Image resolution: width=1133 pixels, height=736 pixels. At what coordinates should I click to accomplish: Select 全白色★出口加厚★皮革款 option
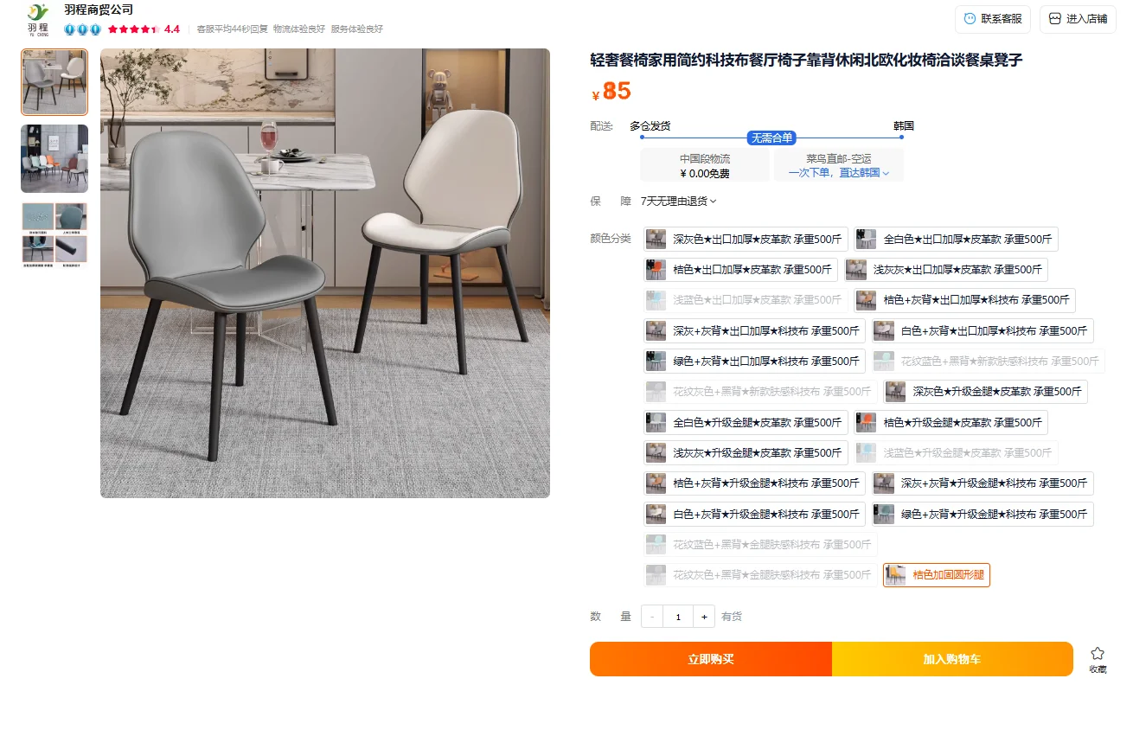[x=956, y=240]
